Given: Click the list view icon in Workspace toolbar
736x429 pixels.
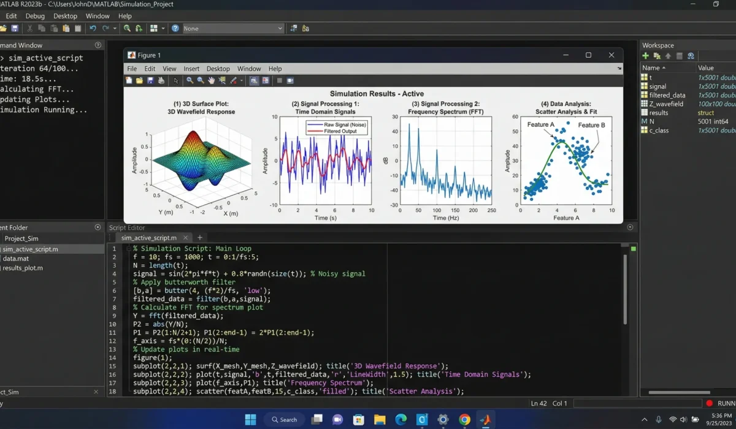Looking at the screenshot, I should click(680, 56).
